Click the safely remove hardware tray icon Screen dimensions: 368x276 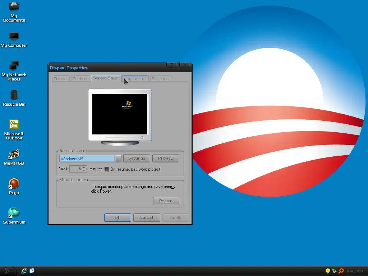point(335,271)
